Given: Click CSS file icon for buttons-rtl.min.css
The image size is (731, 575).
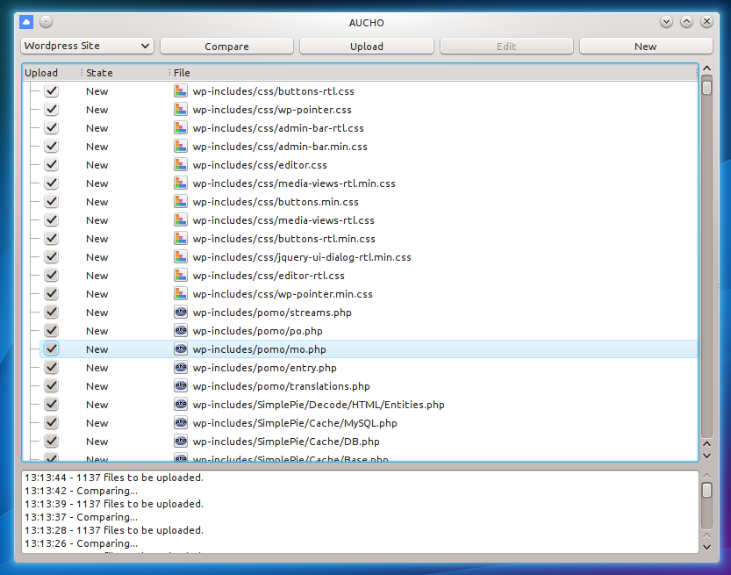Looking at the screenshot, I should point(181,238).
